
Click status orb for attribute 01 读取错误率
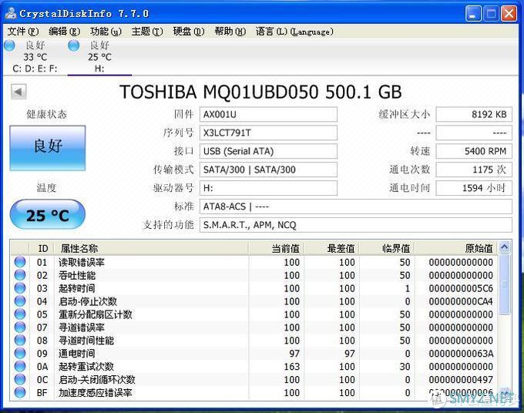[20, 262]
